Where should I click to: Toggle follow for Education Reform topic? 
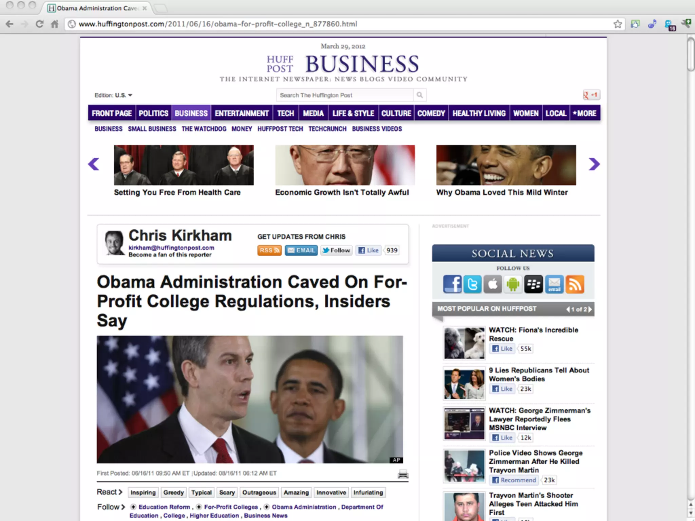coord(133,507)
